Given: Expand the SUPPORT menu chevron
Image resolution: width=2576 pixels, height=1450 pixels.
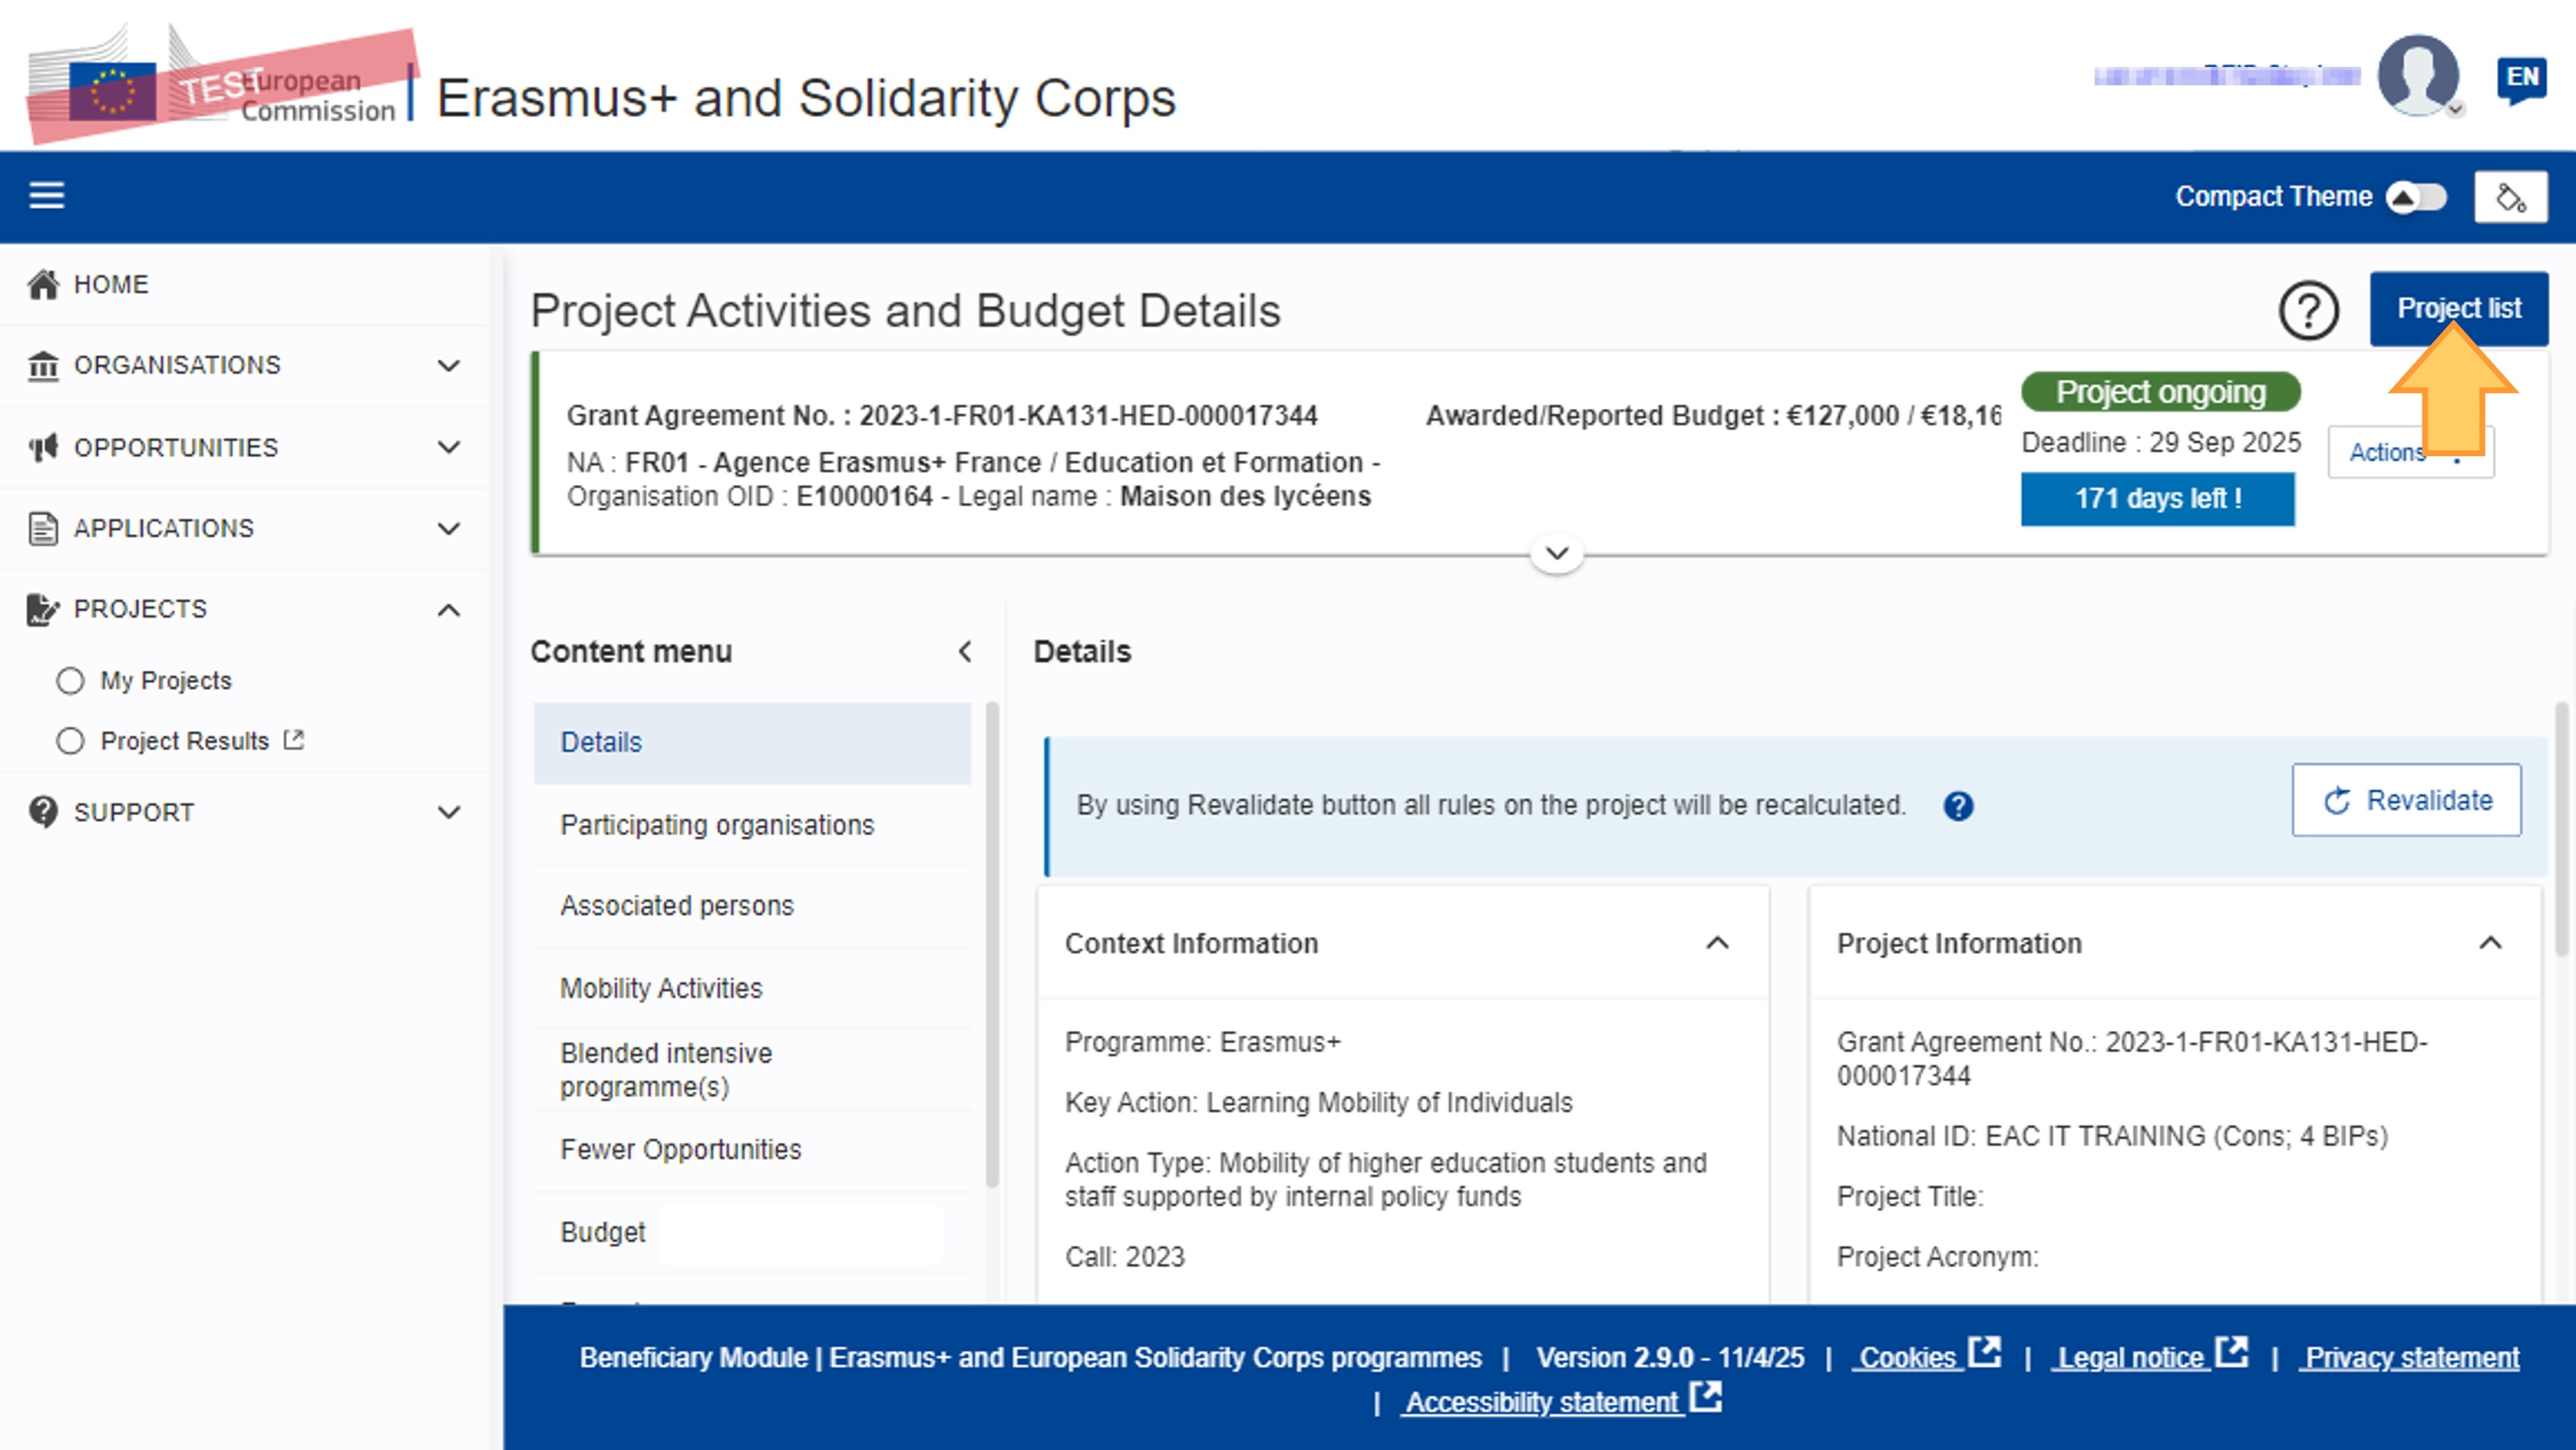Looking at the screenshot, I should [449, 812].
